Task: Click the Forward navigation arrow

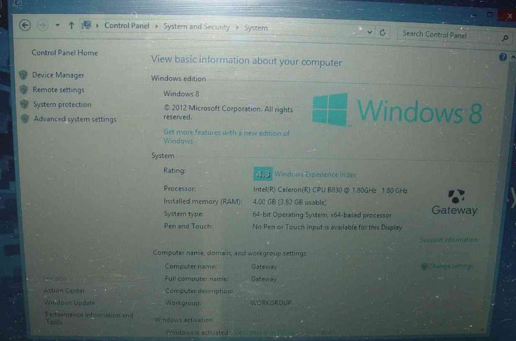Action: click(x=42, y=25)
